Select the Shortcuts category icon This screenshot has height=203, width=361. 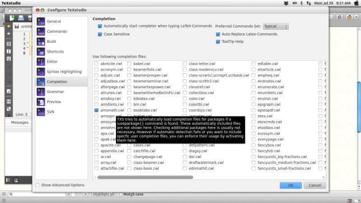tap(41, 52)
